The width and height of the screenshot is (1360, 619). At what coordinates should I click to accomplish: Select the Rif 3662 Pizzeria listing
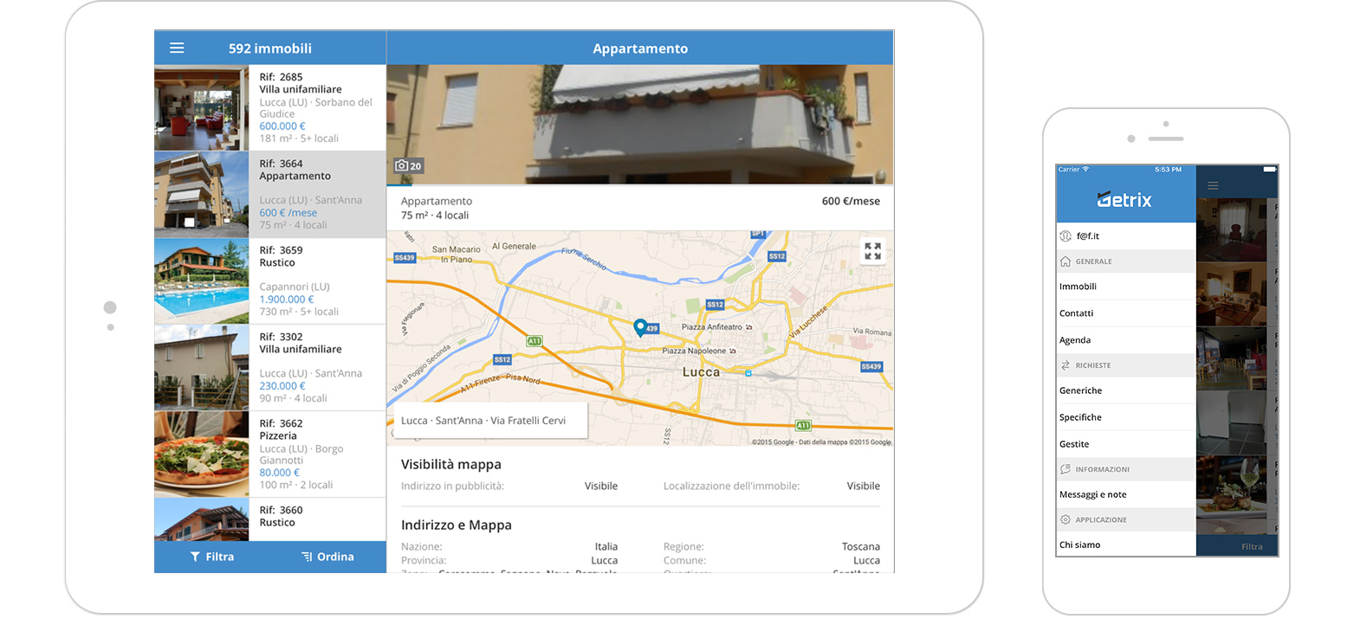[x=269, y=455]
